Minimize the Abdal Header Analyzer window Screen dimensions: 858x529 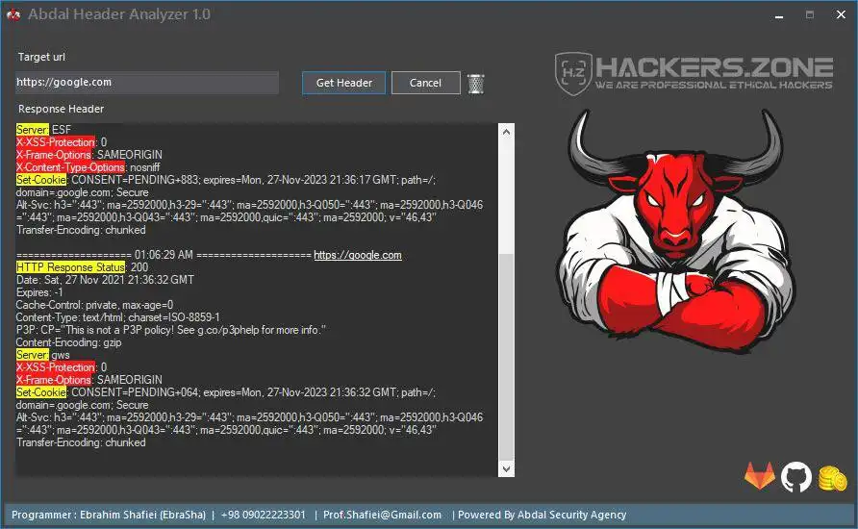click(779, 14)
